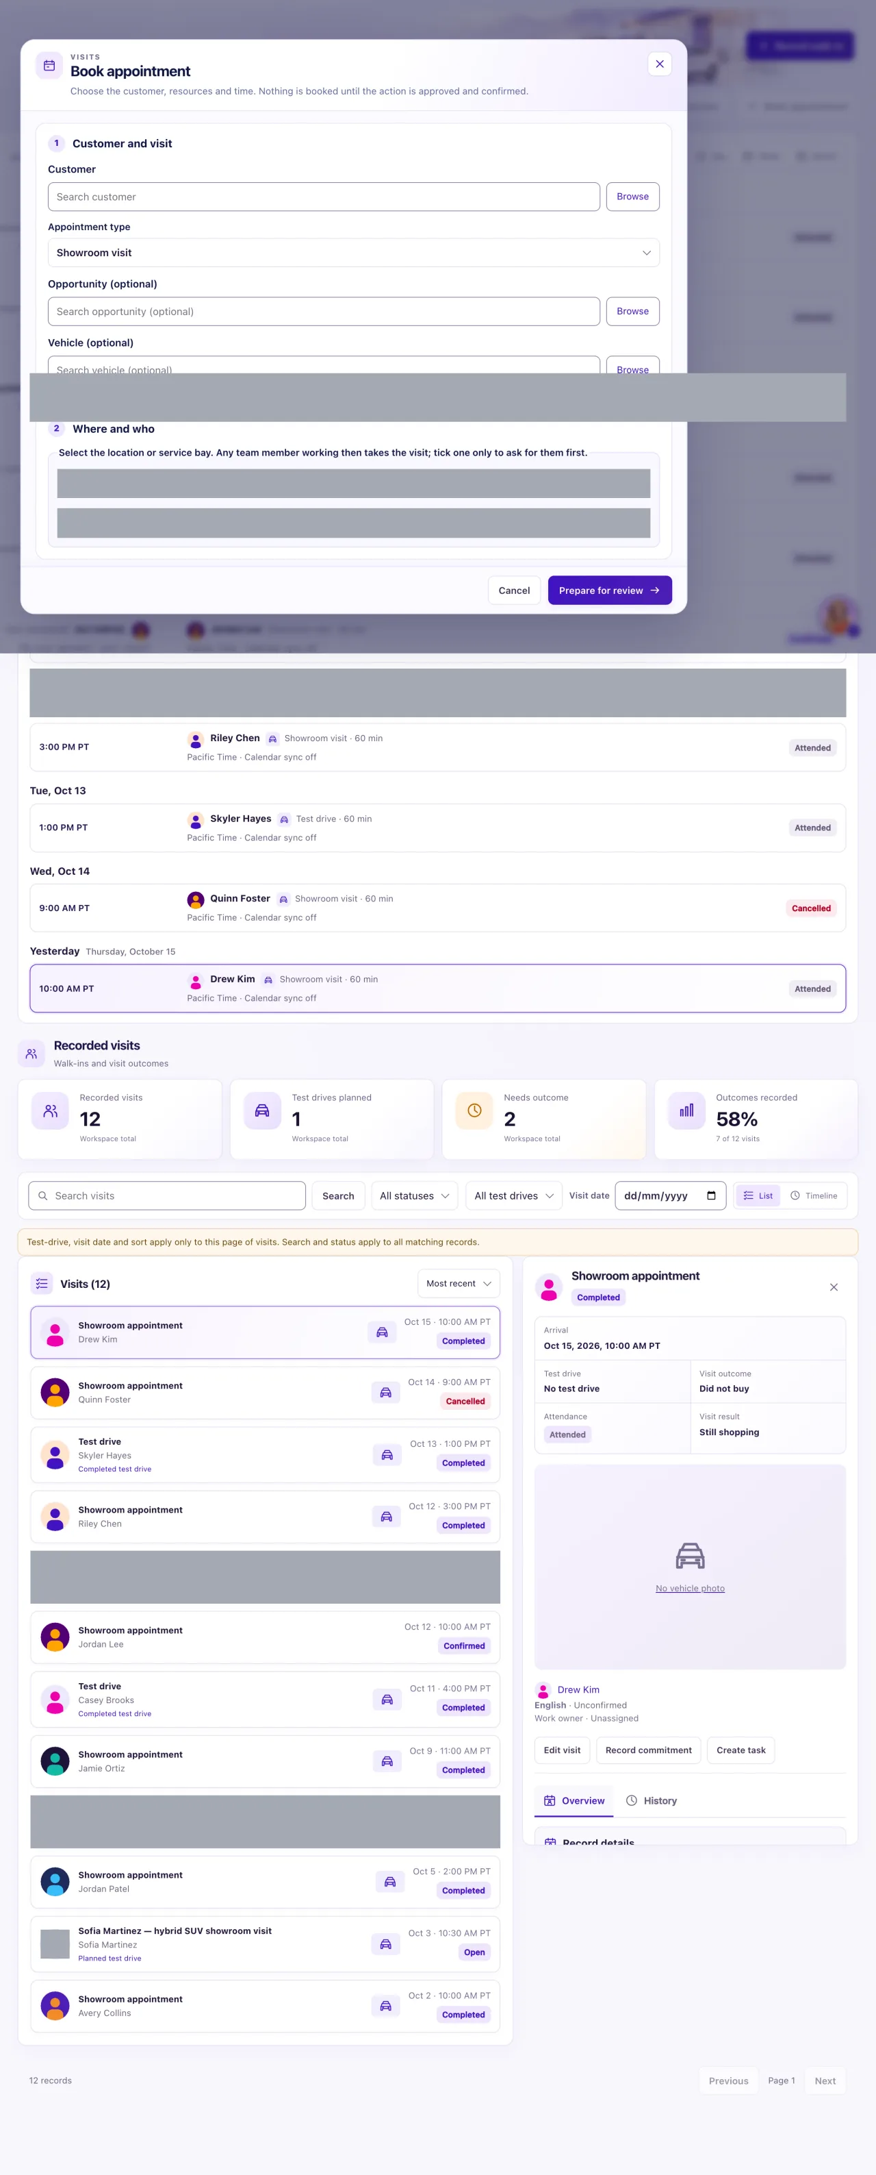Screen dimensions: 876x2175
Task: Select the History tab in the detail panel
Action: (x=652, y=1801)
